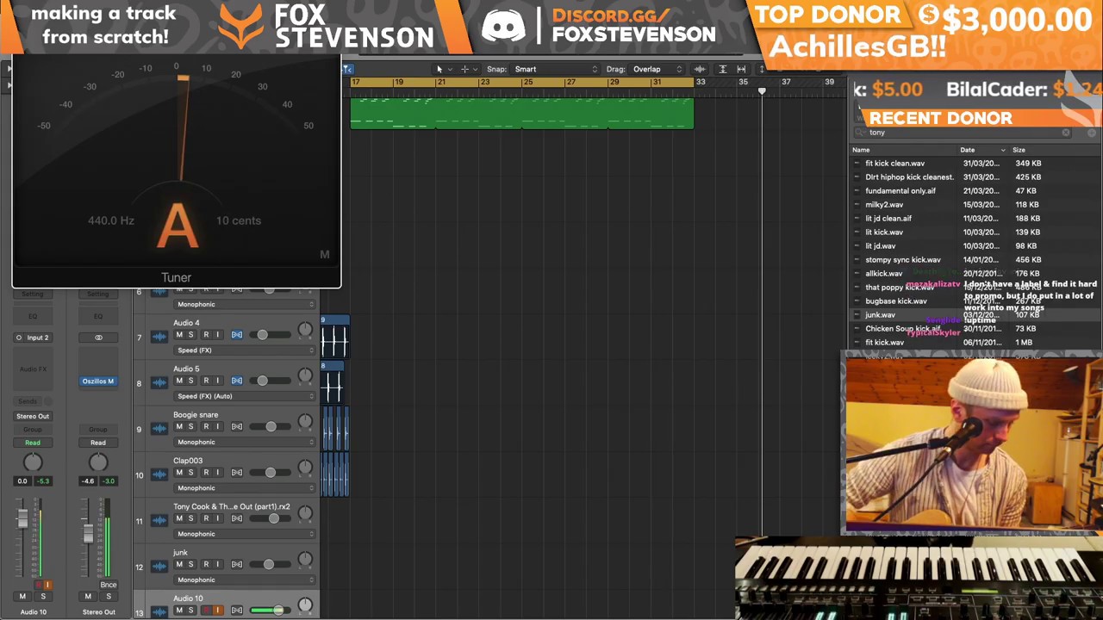Toggle Flex icon on Clap003 track

click(237, 473)
